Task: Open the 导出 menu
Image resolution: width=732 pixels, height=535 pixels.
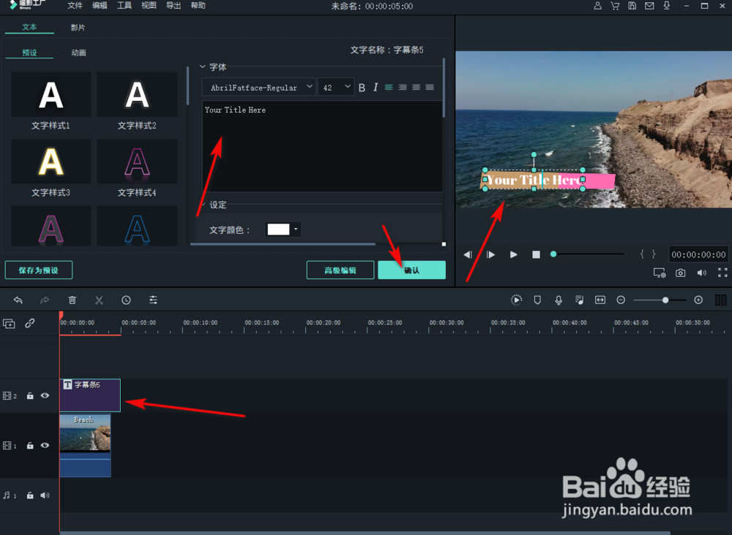Action: 173,6
